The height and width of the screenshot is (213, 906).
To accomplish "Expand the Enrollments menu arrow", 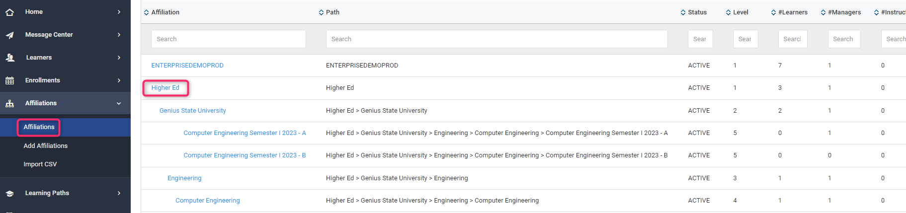I will click(x=119, y=80).
